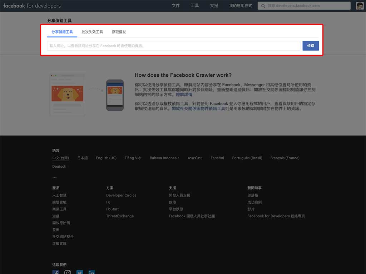Select Deutsch language
Image resolution: width=366 pixels, height=274 pixels.
point(59,166)
